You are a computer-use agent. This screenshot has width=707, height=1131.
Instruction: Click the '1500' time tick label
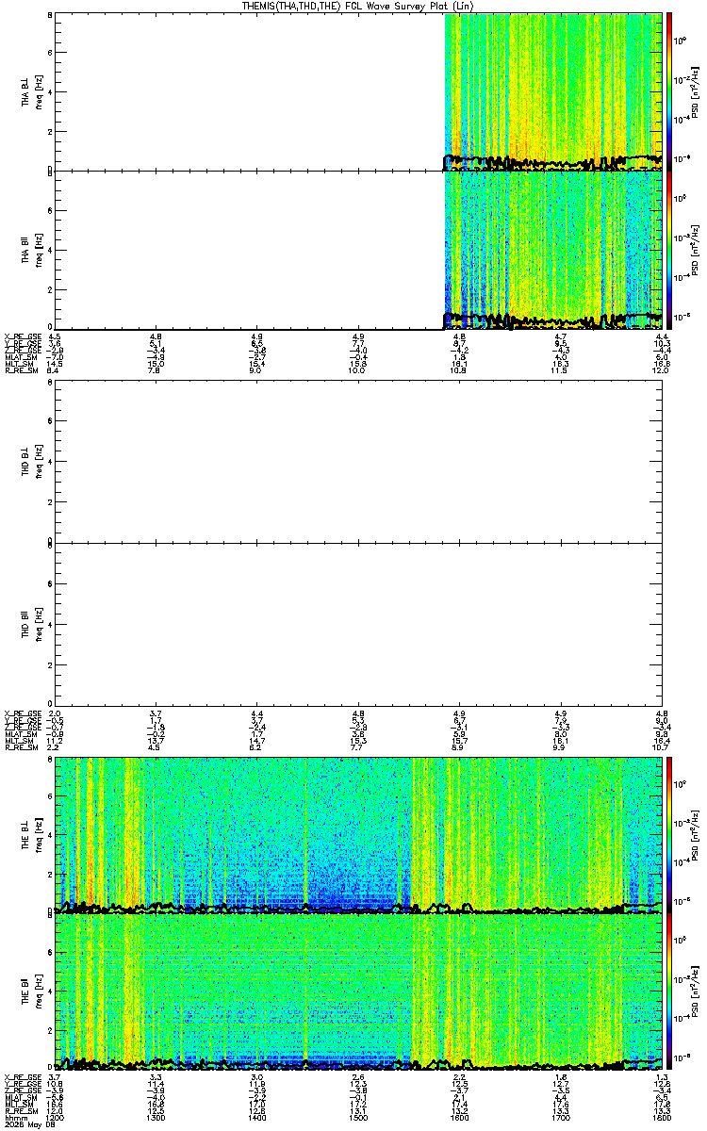359,1116
